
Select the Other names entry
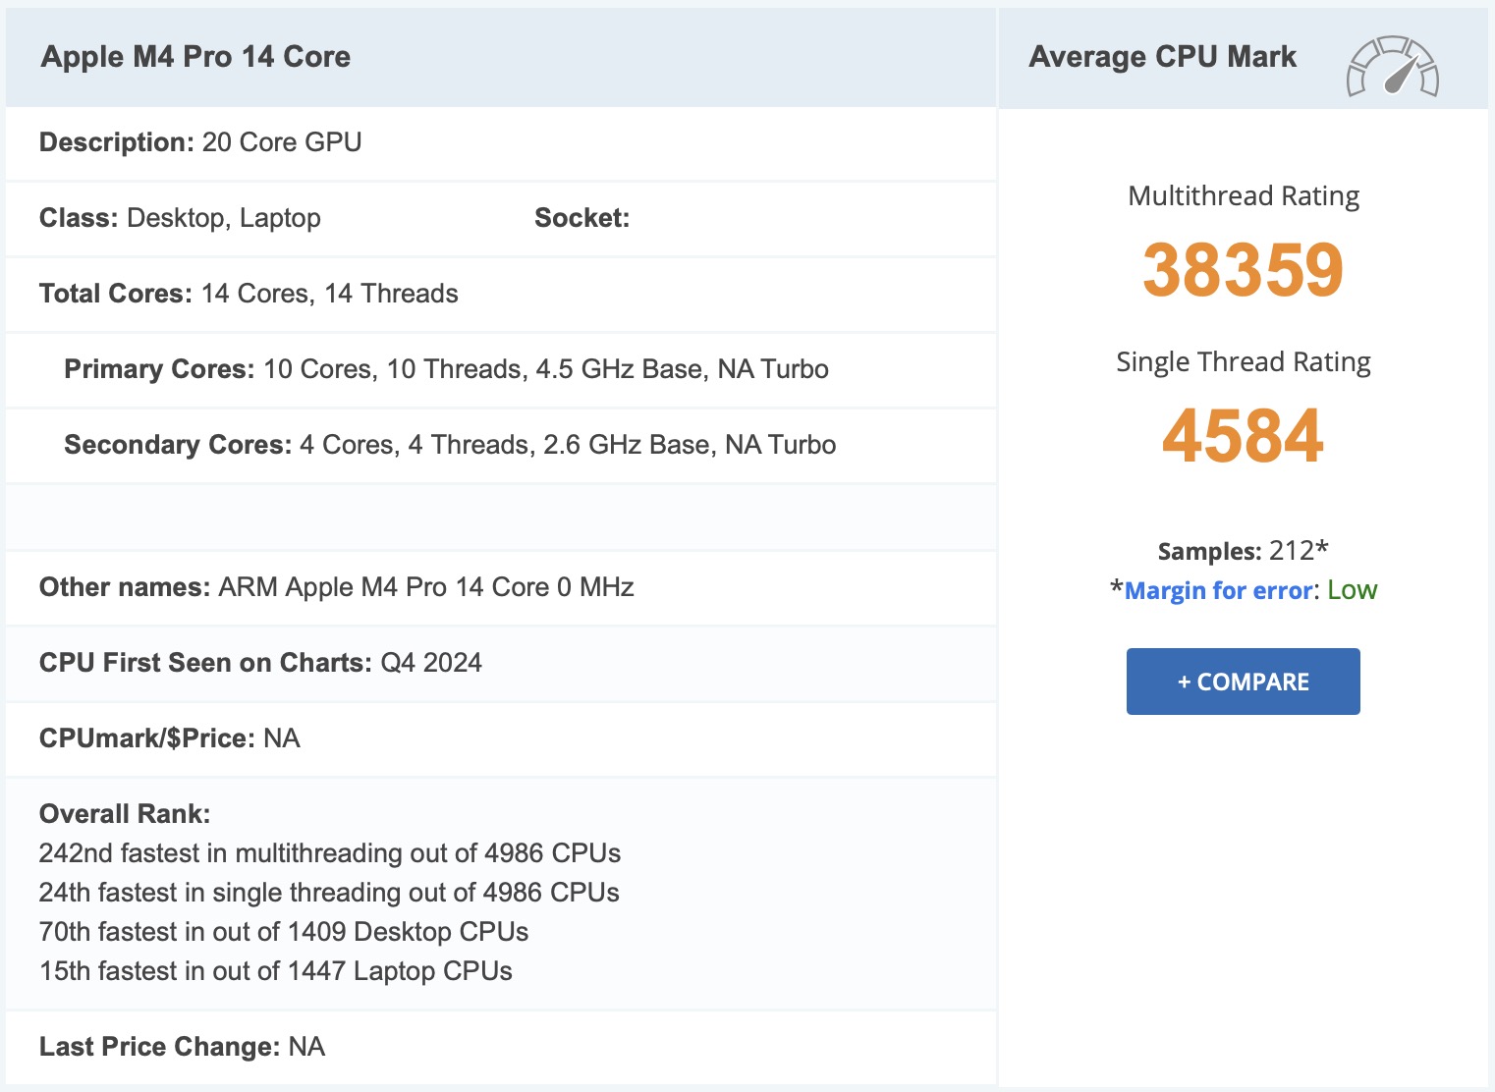(x=336, y=587)
